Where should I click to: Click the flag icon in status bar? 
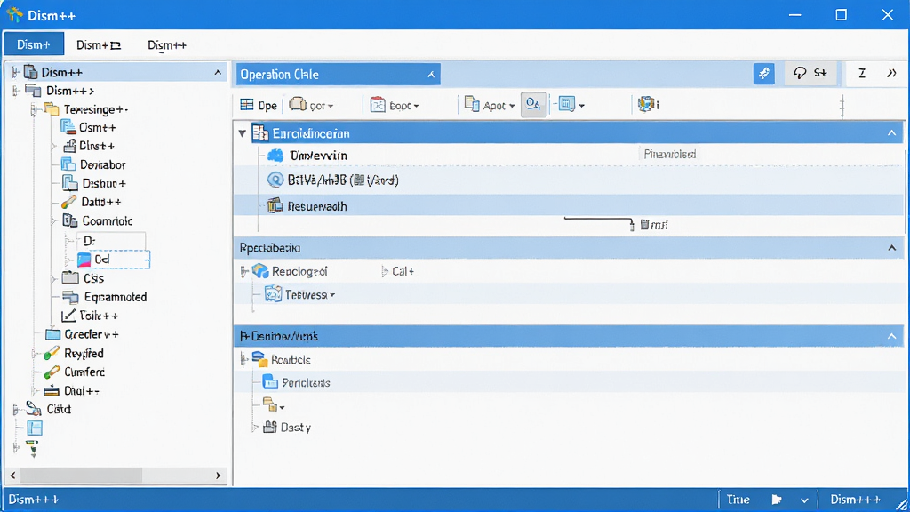777,500
